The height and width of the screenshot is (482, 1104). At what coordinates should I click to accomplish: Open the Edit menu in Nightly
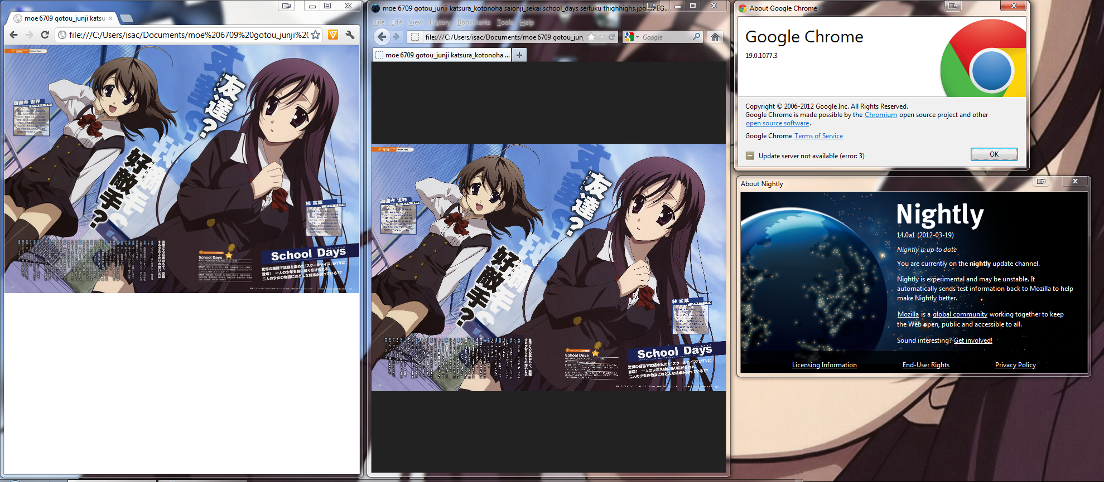[x=397, y=22]
